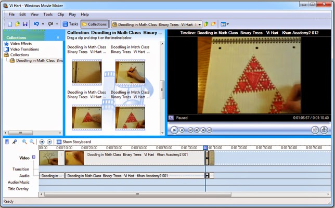Toggle the Collections pane button
This screenshot has height=208, width=335.
(95, 24)
